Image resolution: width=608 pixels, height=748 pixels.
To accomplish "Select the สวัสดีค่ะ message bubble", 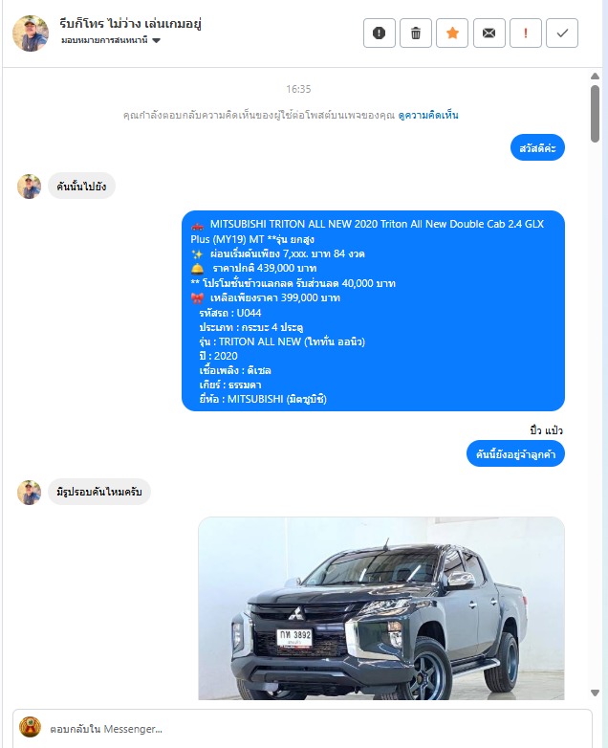I will [x=537, y=148].
